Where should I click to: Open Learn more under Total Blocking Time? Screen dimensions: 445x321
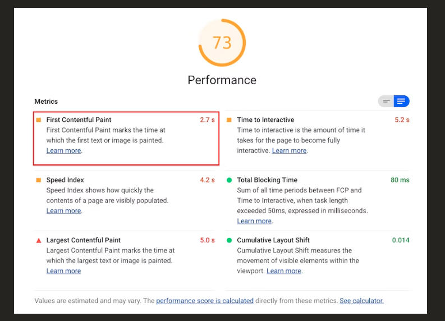pos(254,221)
